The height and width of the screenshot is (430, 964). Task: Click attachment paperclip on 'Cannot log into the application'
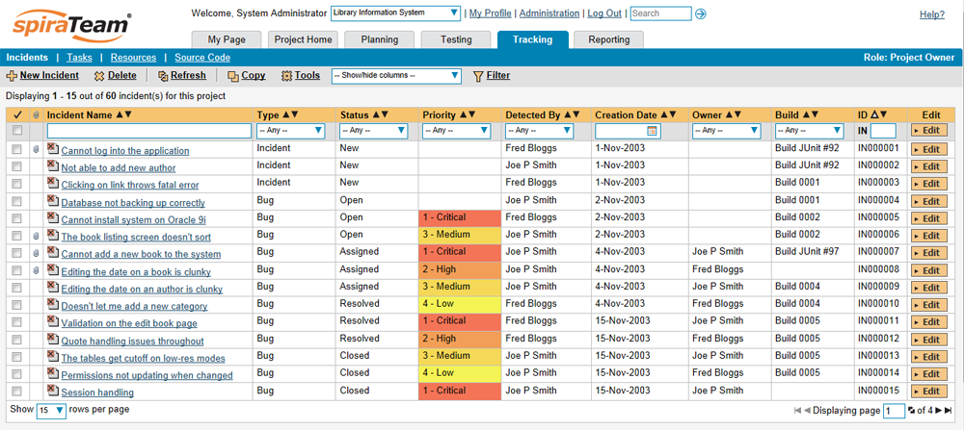tap(36, 149)
